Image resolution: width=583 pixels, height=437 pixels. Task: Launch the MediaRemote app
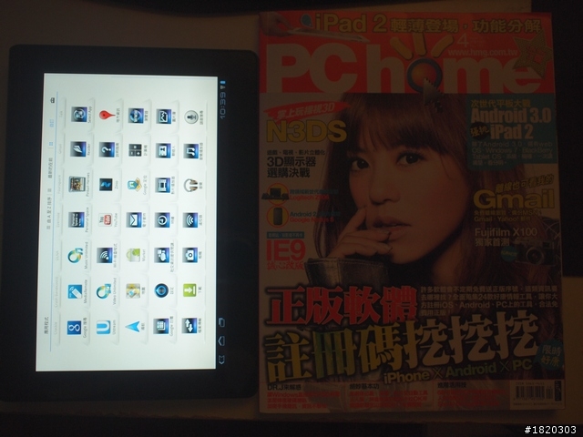[75, 292]
